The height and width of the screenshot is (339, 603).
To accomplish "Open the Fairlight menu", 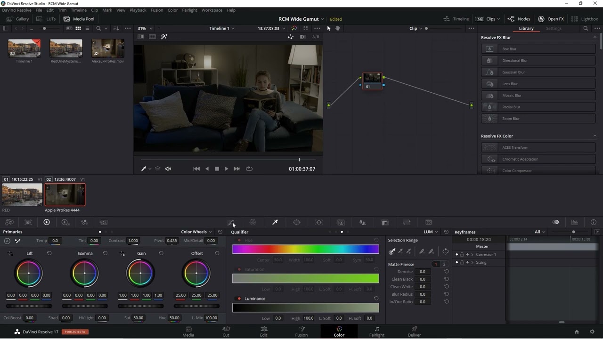I will pyautogui.click(x=189, y=10).
